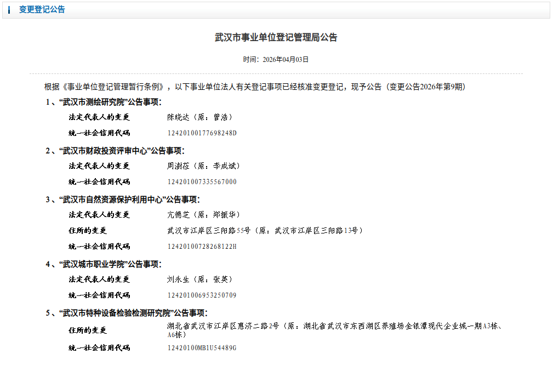
Task: Open the 变更登记公告 section header
Action: pyautogui.click(x=41, y=9)
